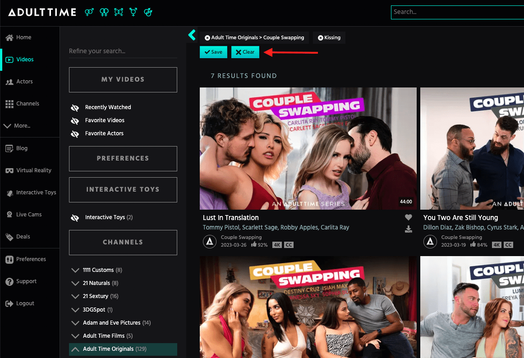Open sidebar Preferences via its sliders icon
Viewport: 524px width, 358px height.
tap(9, 259)
